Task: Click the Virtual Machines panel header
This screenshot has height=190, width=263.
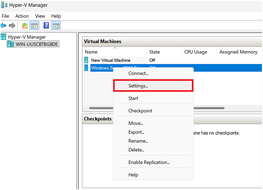Action: click(172, 41)
